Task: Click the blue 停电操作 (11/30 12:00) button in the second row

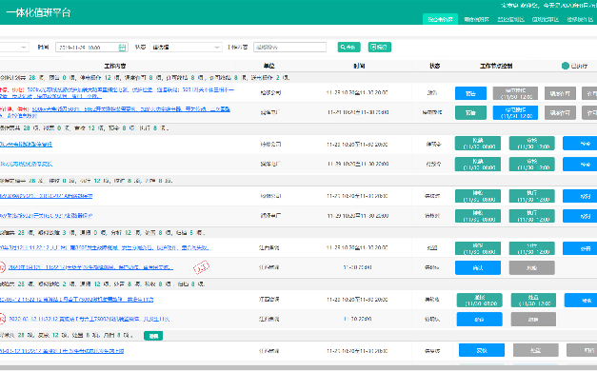Action: (515, 112)
